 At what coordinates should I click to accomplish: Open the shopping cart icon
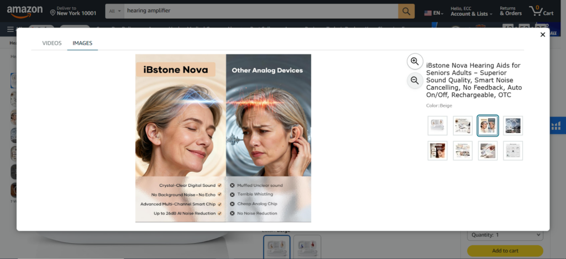(x=541, y=11)
